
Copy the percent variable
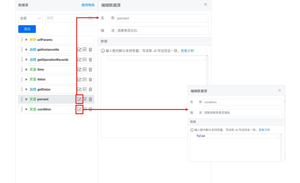click(85, 99)
